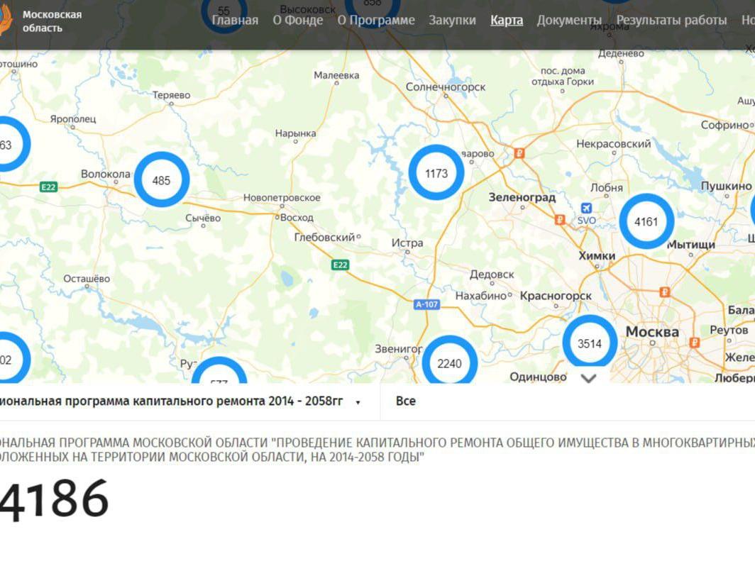This screenshot has width=755, height=566.
Task: Click the Деденево settlement label
Action: 621,53
